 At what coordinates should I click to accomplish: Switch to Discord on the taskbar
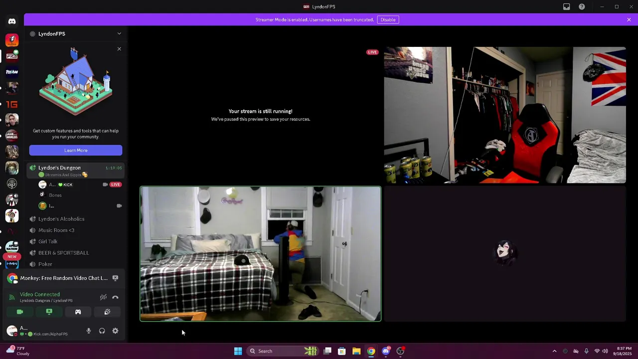pyautogui.click(x=386, y=351)
